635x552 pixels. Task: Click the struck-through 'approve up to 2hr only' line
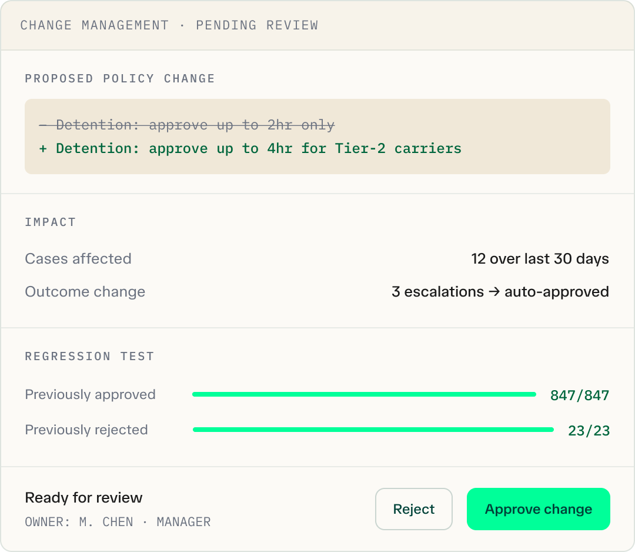click(x=187, y=125)
